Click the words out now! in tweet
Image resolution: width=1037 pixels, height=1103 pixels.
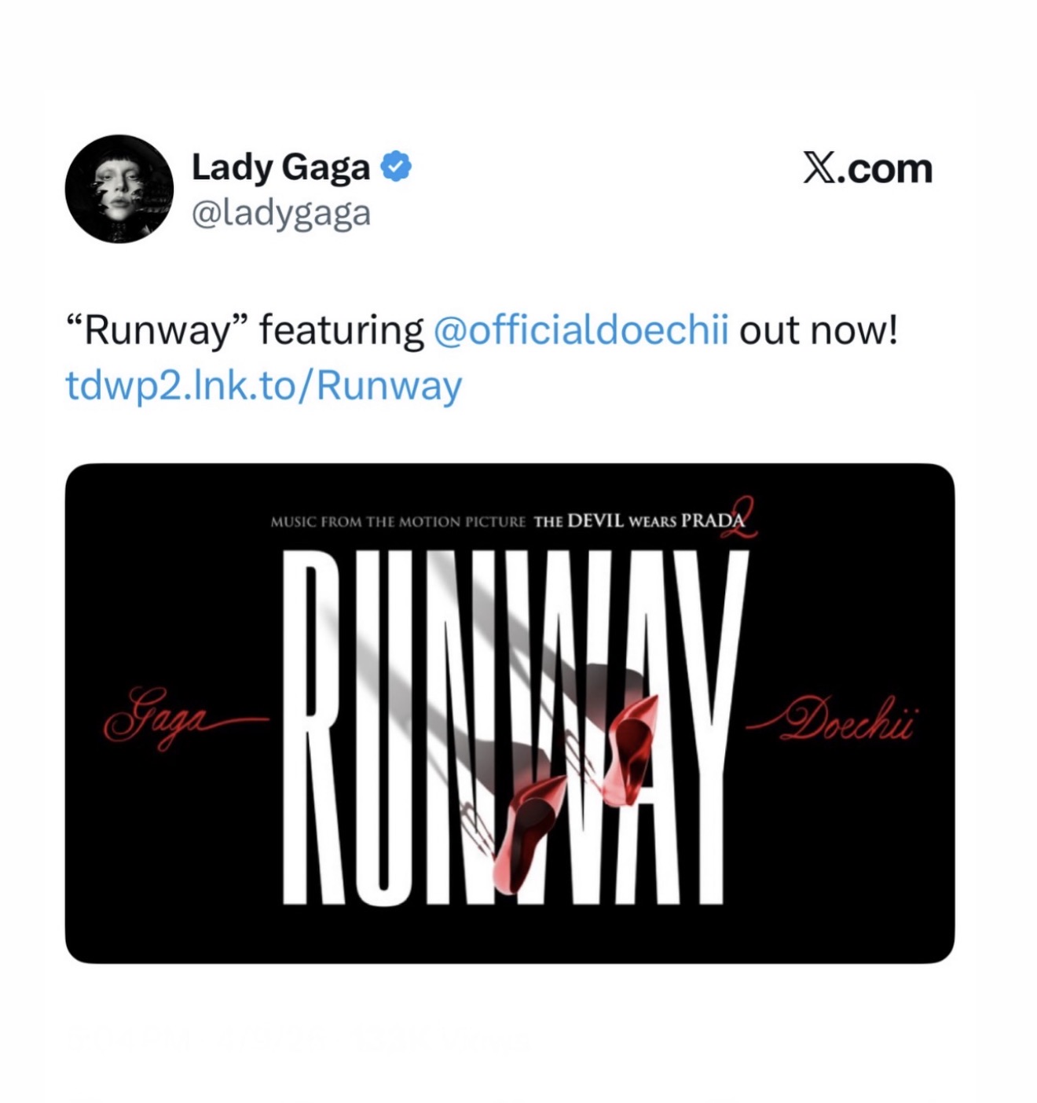click(818, 329)
